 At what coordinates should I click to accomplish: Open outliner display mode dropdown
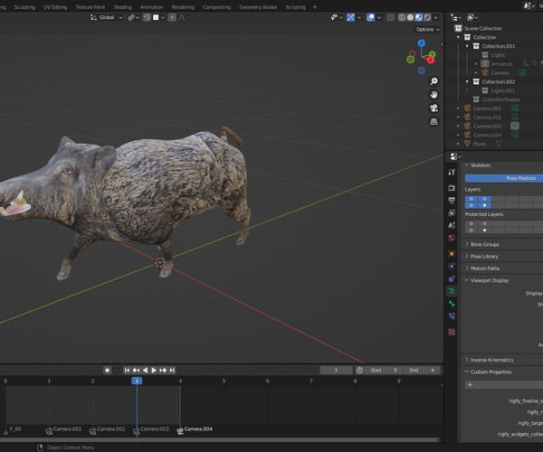tap(455, 17)
